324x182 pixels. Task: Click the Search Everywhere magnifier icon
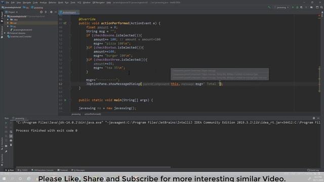pyautogui.click(x=322, y=7)
